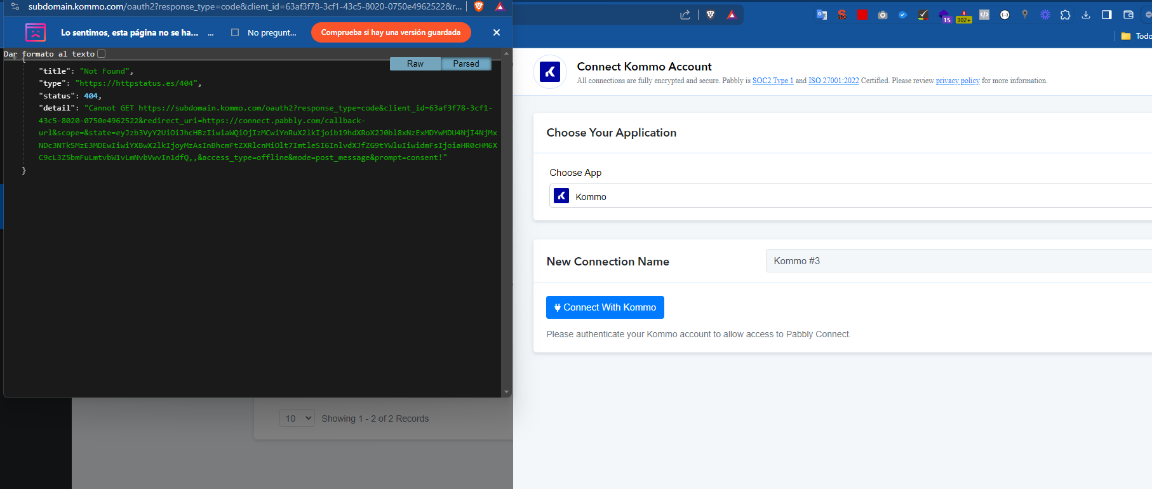Click the gray map pin extension

click(x=1024, y=14)
